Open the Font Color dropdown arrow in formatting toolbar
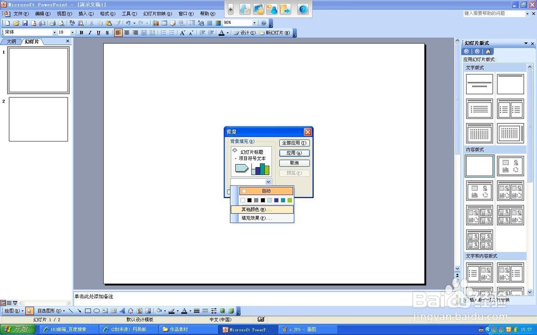537x335 pixels. pyautogui.click(x=227, y=33)
